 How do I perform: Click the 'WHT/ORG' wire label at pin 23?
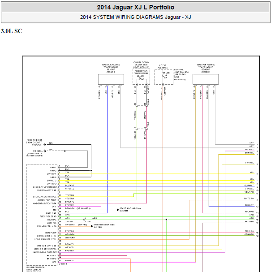click(70, 237)
